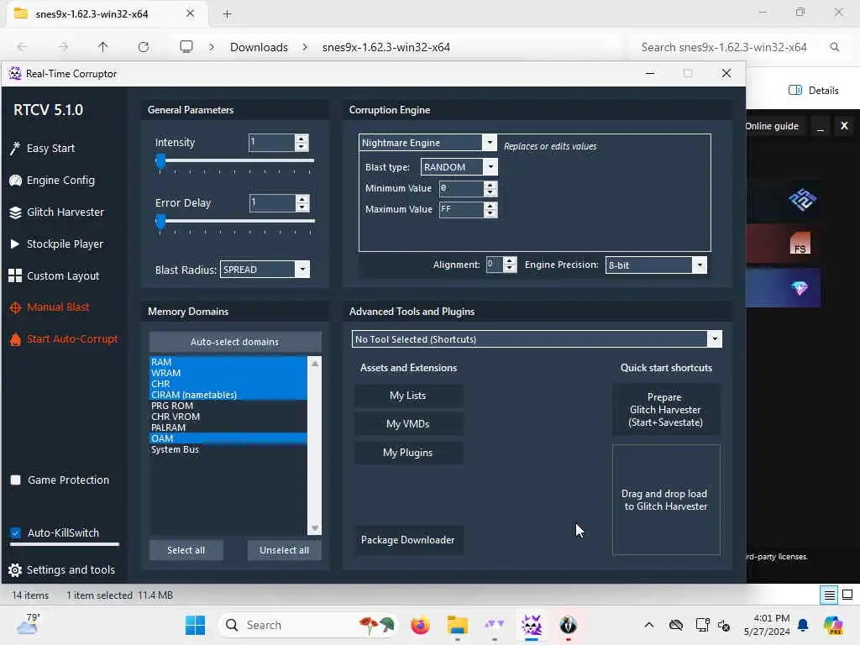Deselect OAM memory domain
The image size is (860, 645).
coord(228,438)
